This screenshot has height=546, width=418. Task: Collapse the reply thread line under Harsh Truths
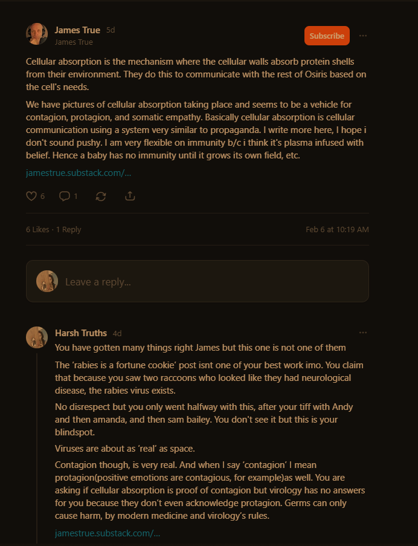[37, 449]
